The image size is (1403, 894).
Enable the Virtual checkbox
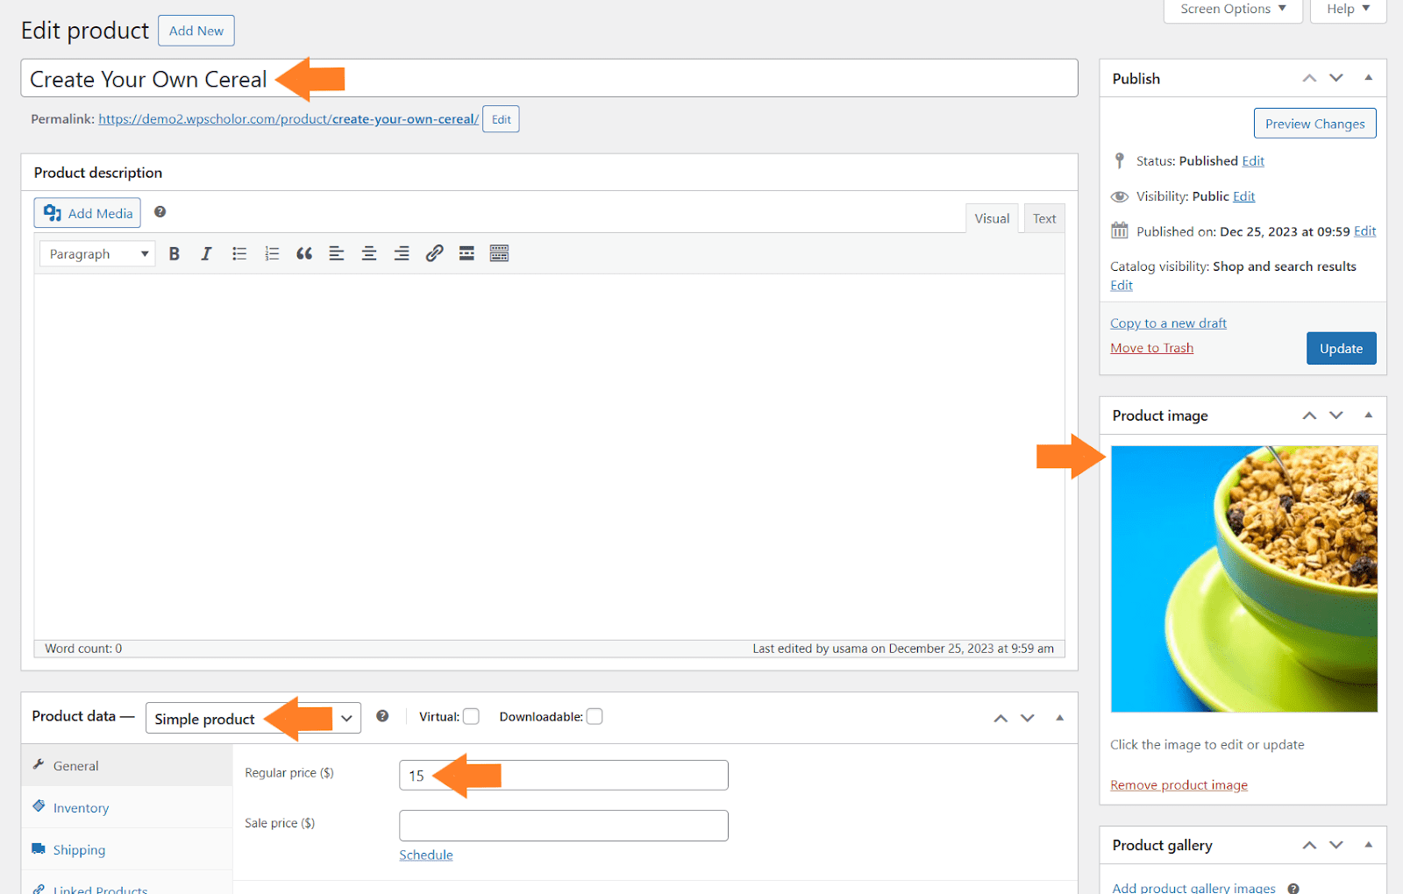point(471,717)
